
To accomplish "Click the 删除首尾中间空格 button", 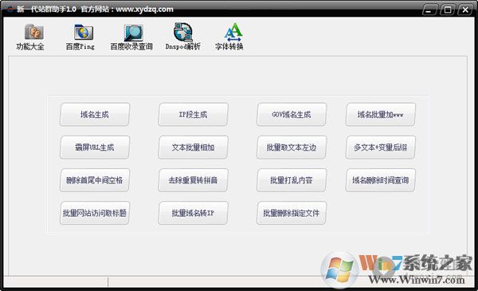I will pos(95,180).
